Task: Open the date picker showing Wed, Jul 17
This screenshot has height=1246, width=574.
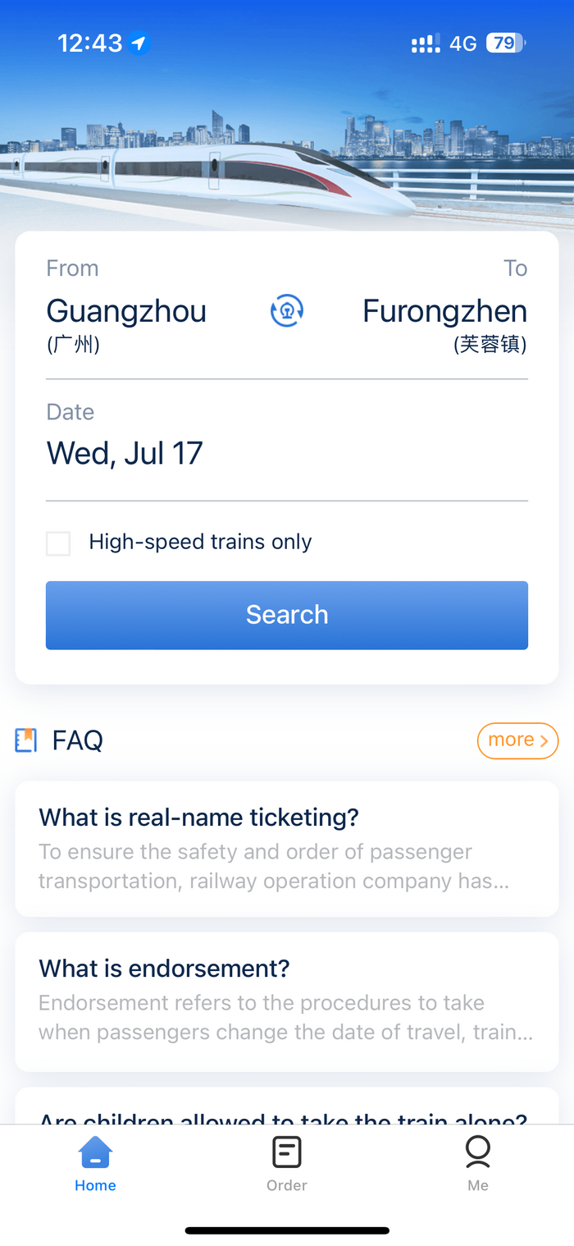Action: [x=287, y=453]
